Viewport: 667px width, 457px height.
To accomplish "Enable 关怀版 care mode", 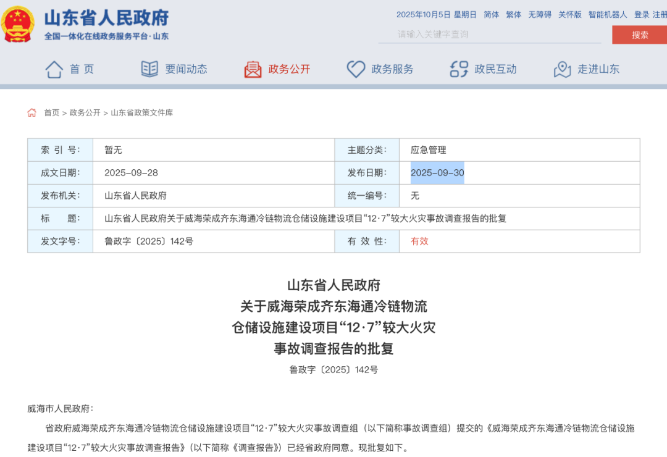I will (570, 15).
